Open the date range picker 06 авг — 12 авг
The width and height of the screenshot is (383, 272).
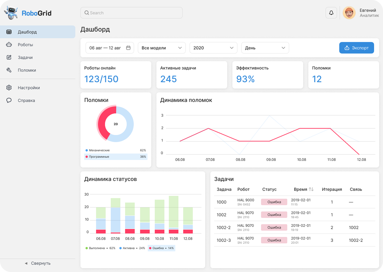[x=110, y=48]
